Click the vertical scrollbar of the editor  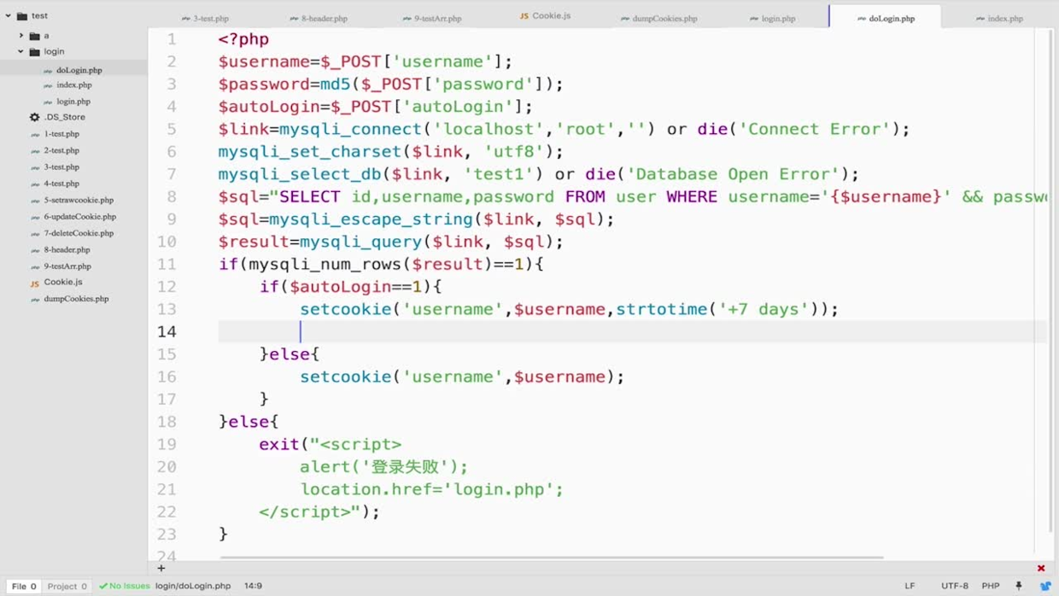click(1051, 280)
